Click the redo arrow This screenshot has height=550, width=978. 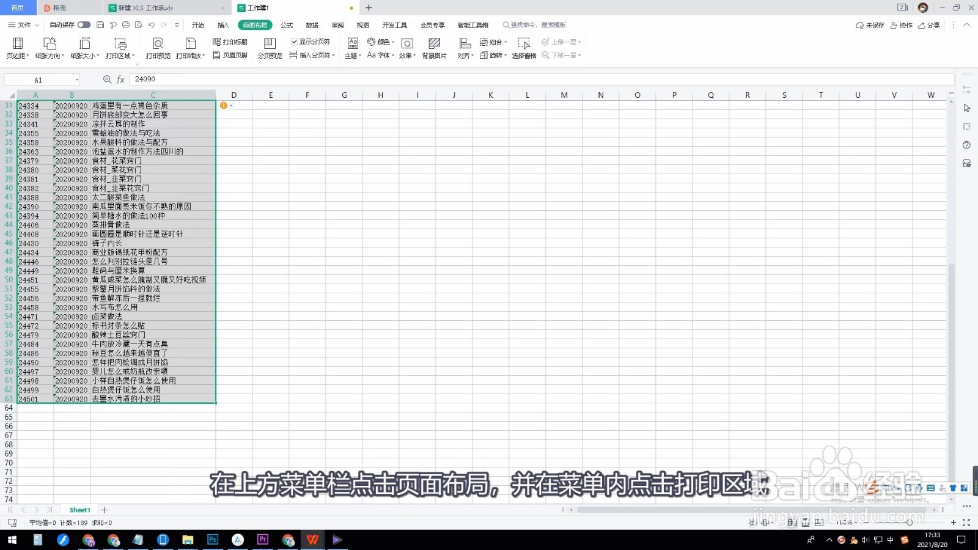tap(164, 25)
